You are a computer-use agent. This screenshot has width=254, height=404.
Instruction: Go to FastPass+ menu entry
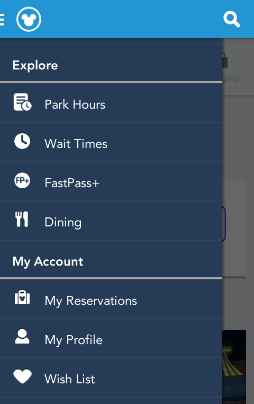click(x=111, y=181)
